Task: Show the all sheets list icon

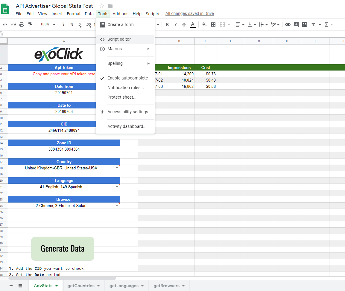Action: click(x=20, y=286)
